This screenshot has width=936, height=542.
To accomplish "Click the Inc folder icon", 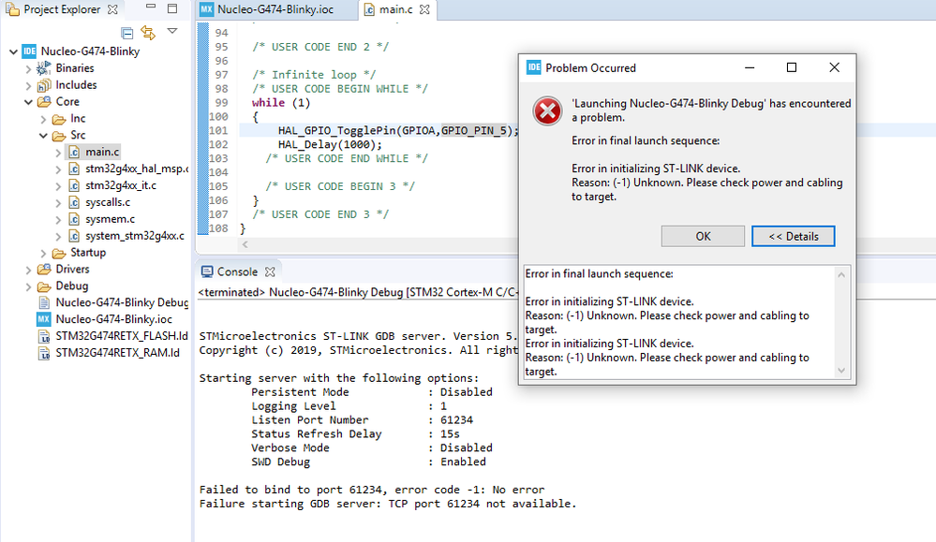I will coord(58,119).
